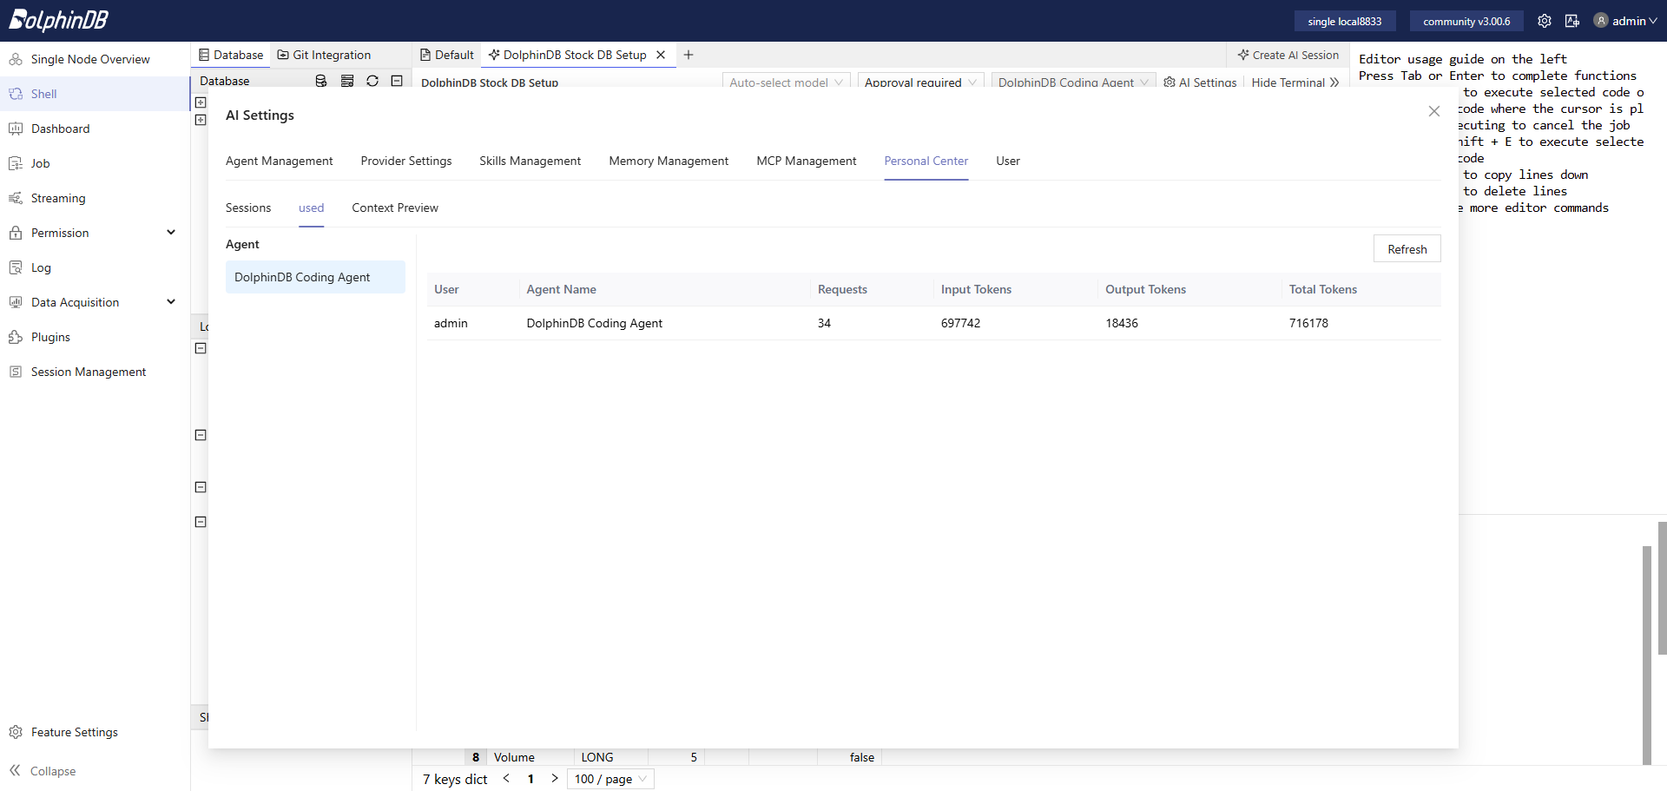Click the Hide Terminal button
The width and height of the screenshot is (1667, 791).
point(1295,82)
